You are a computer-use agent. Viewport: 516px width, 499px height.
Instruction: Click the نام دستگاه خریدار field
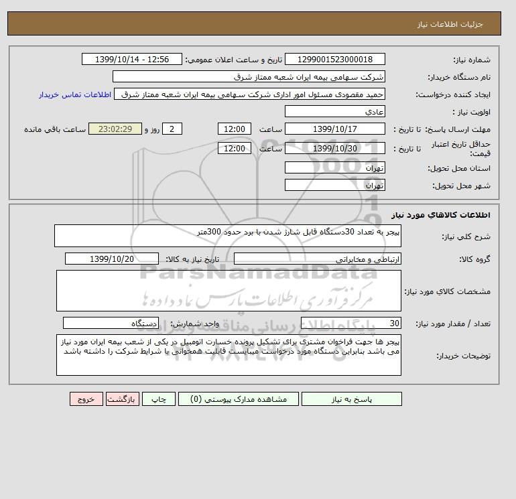249,76
